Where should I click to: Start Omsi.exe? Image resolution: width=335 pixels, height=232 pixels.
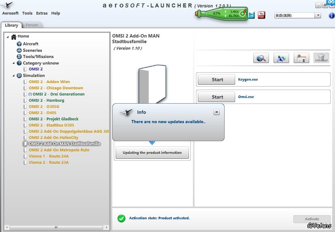tap(217, 97)
